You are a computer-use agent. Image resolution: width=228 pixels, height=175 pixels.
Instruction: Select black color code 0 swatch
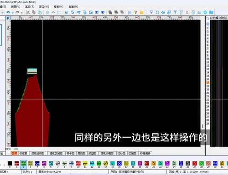[10, 164]
